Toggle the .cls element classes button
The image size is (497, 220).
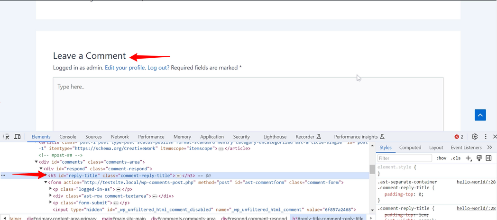pos(456,158)
